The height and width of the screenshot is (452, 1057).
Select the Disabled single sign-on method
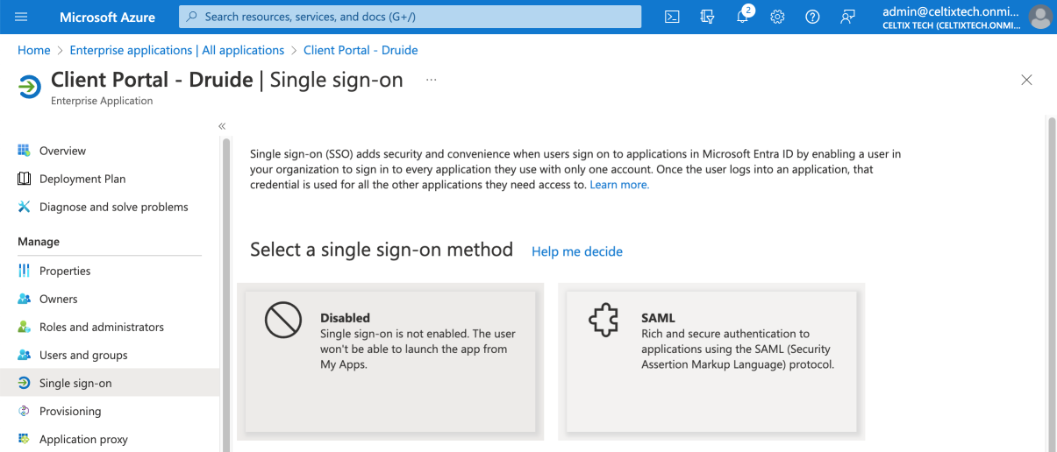click(390, 361)
